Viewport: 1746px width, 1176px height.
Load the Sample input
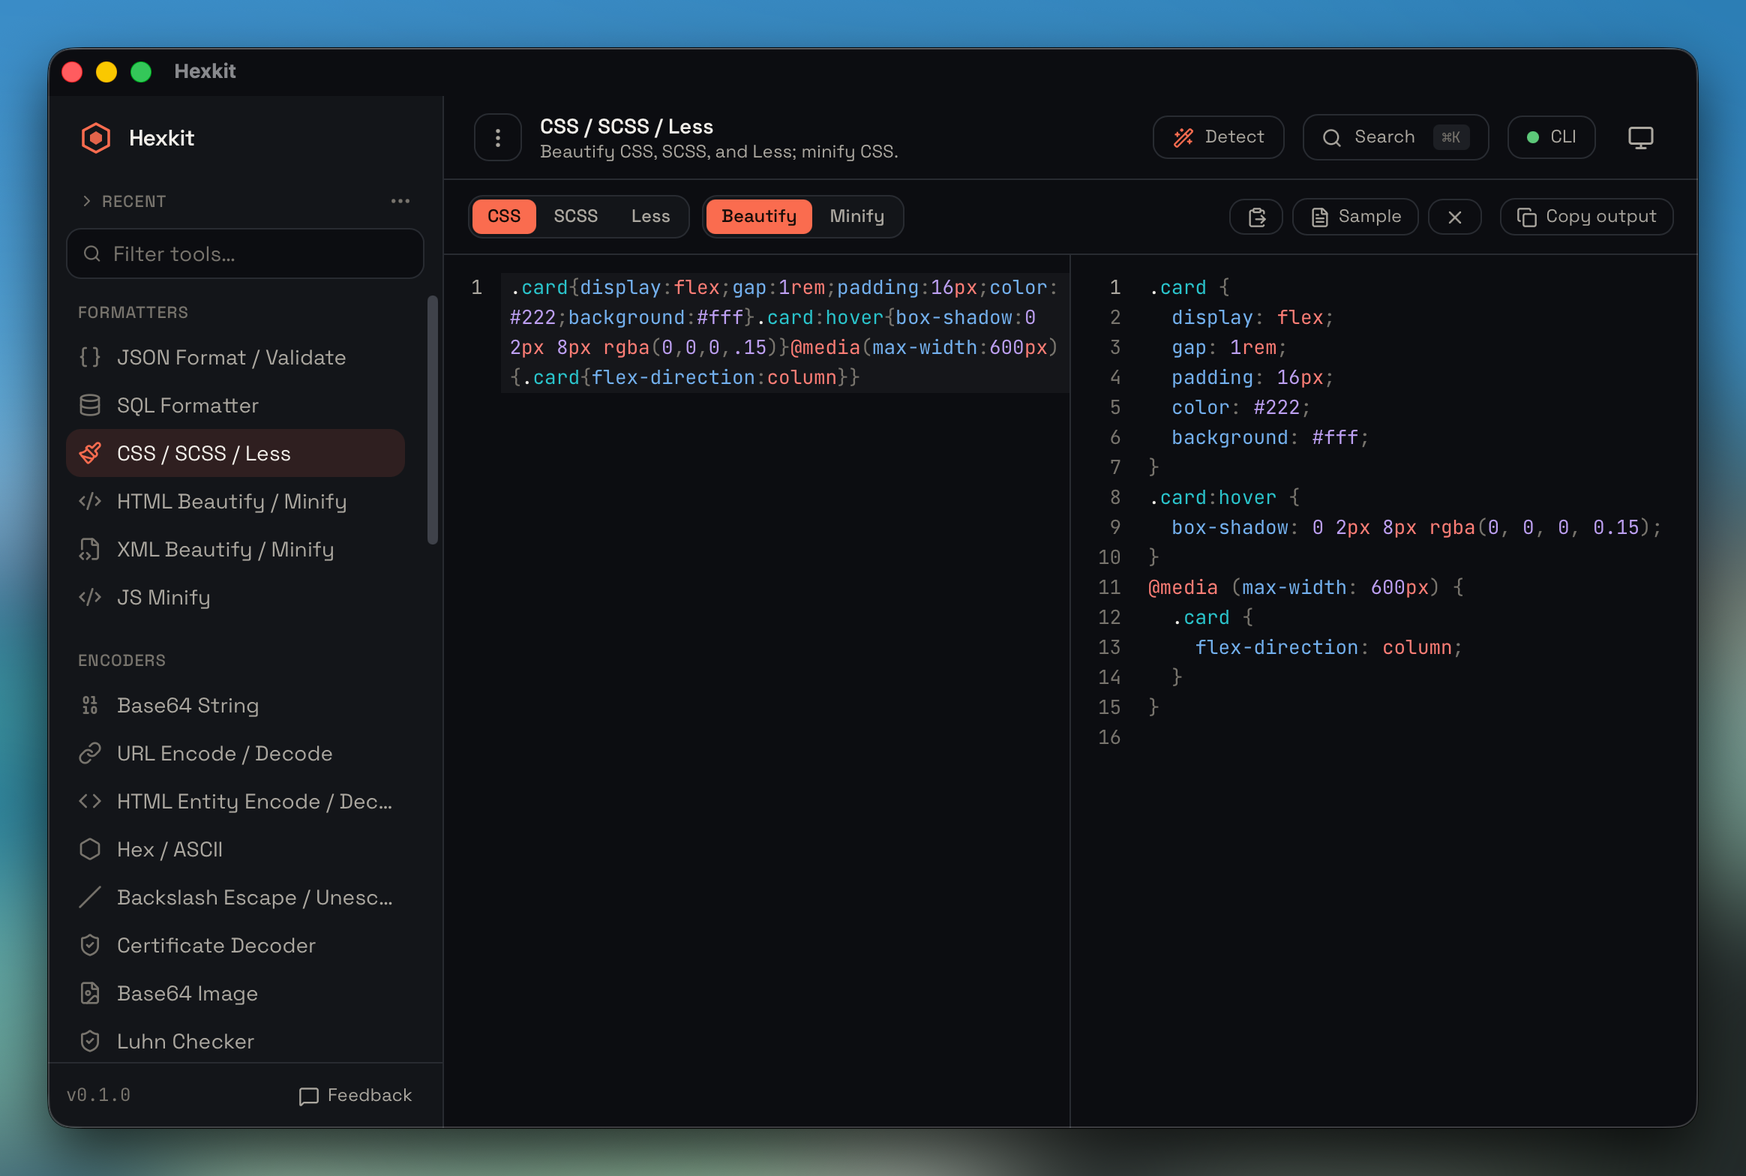1355,217
